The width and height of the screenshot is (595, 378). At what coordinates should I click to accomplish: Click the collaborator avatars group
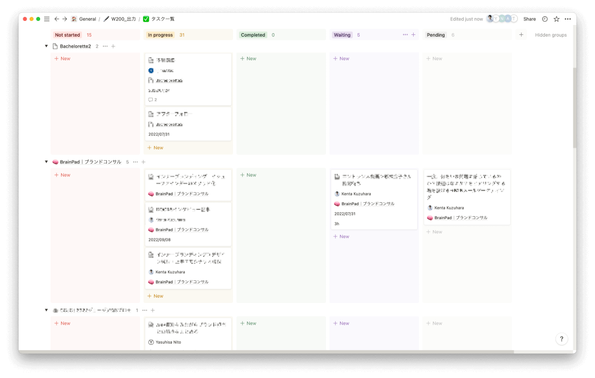point(502,19)
